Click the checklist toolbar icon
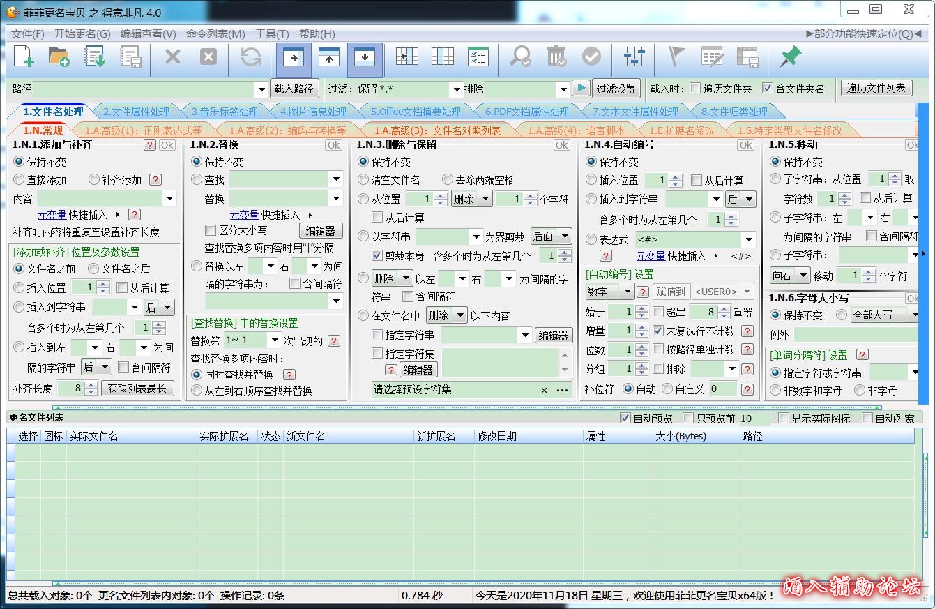 pos(478,57)
